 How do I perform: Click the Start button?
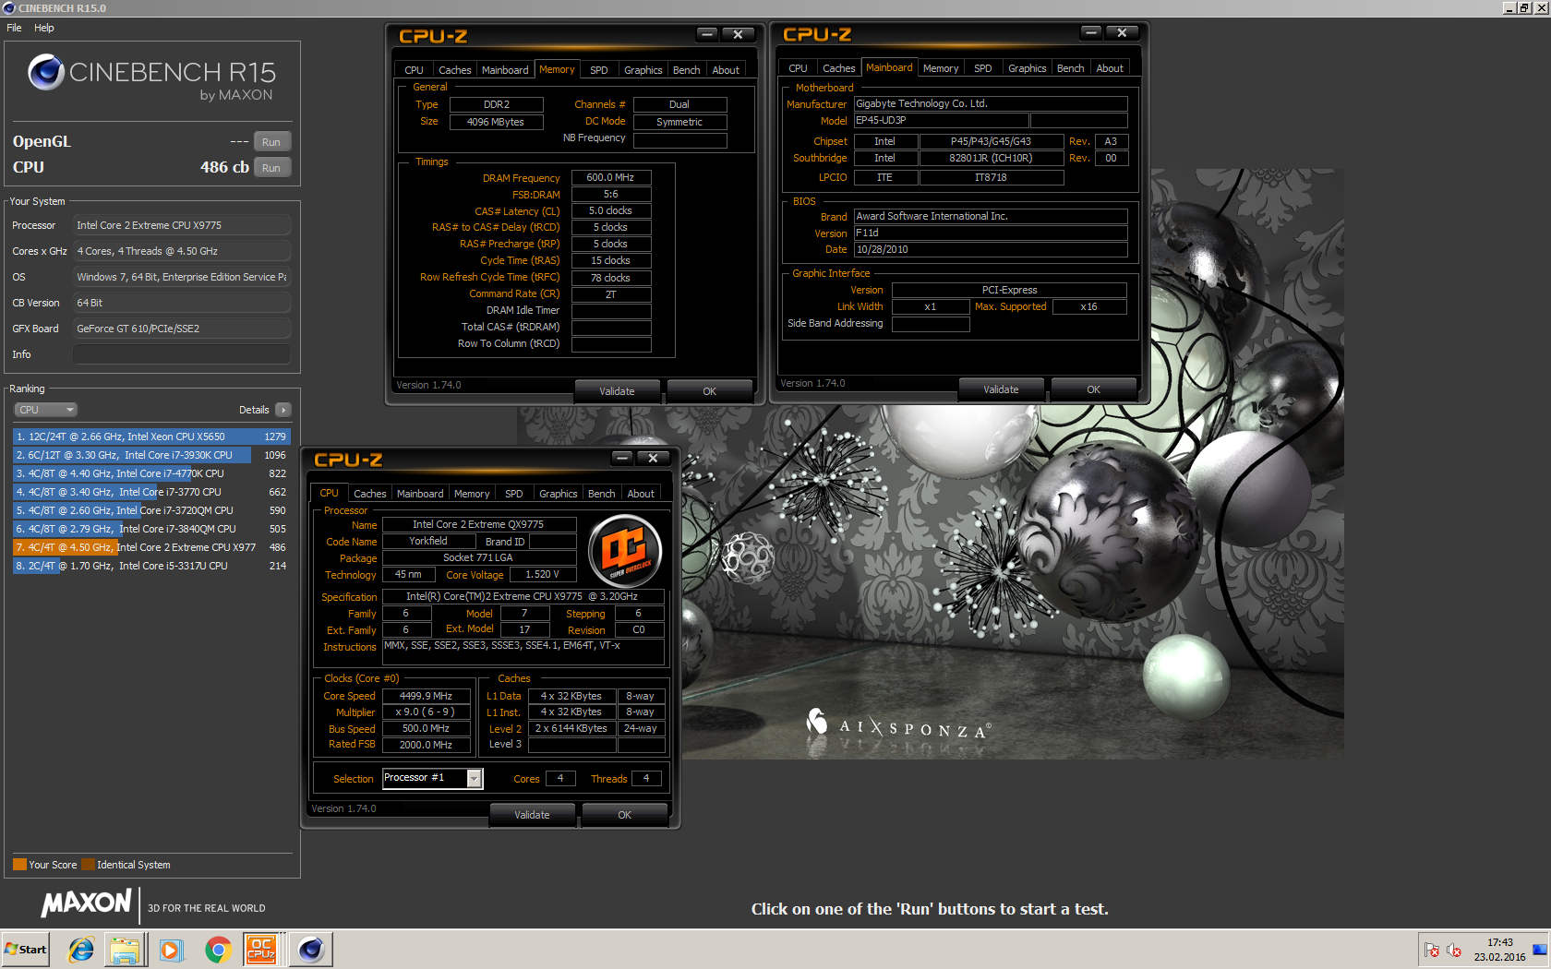[x=26, y=950]
